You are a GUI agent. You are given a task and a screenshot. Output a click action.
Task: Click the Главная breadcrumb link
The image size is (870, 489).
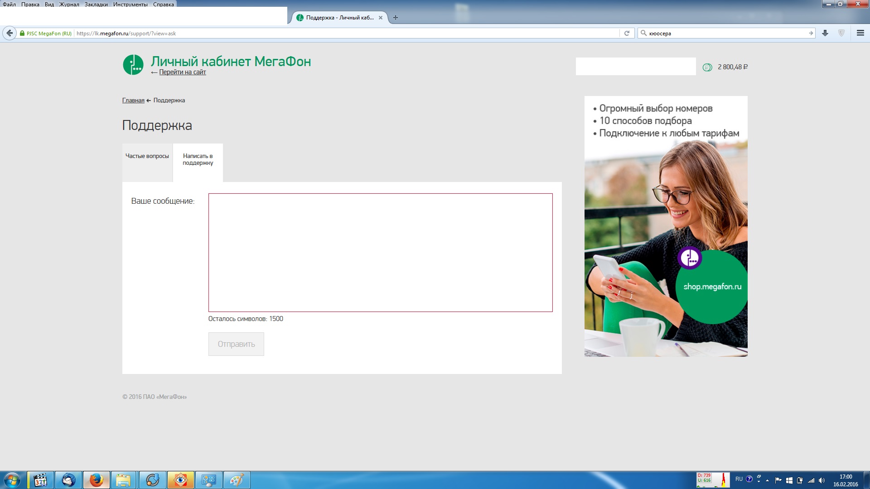(133, 101)
